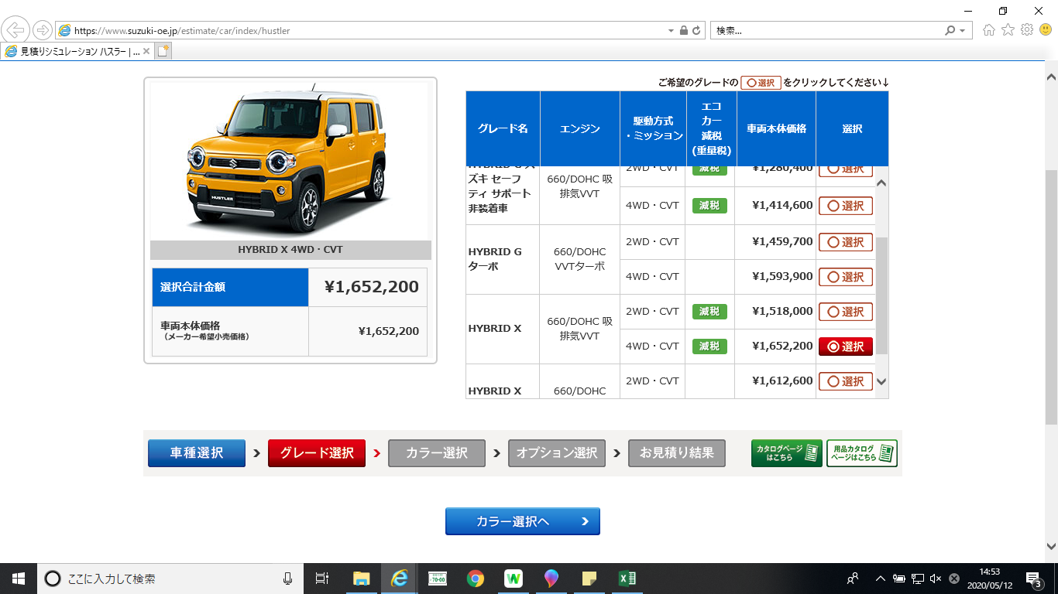1058x594 pixels.
Task: Click the グレード名 column header
Action: (503, 129)
